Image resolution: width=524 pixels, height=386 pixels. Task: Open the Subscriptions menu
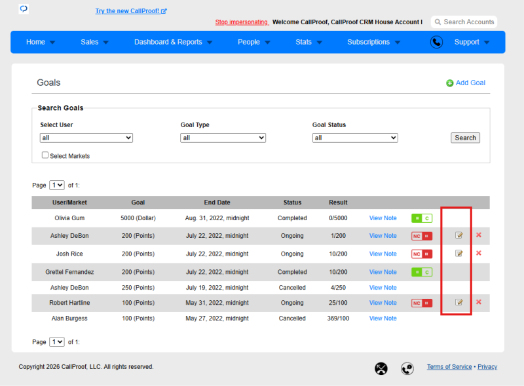coord(373,42)
